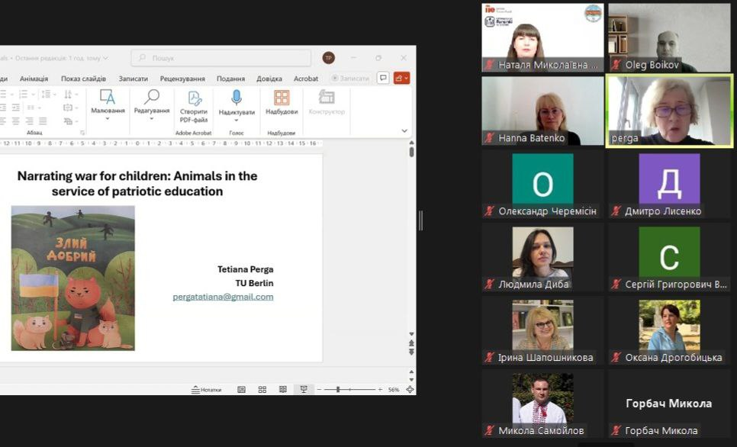Expand the paragraph Абзац dialog launcher
The height and width of the screenshot is (447, 737).
82,133
